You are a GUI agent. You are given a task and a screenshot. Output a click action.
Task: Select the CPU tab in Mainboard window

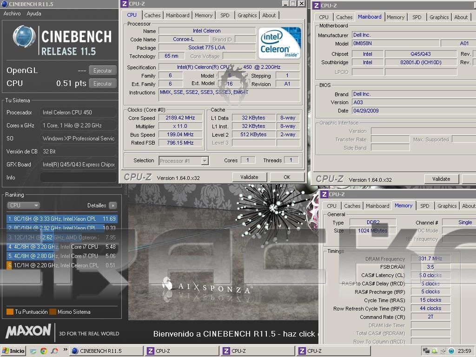(x=324, y=17)
